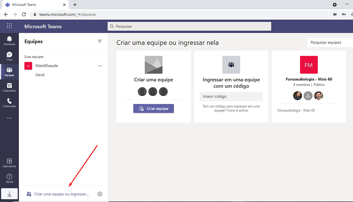Click the Suas equipes label

click(34, 57)
